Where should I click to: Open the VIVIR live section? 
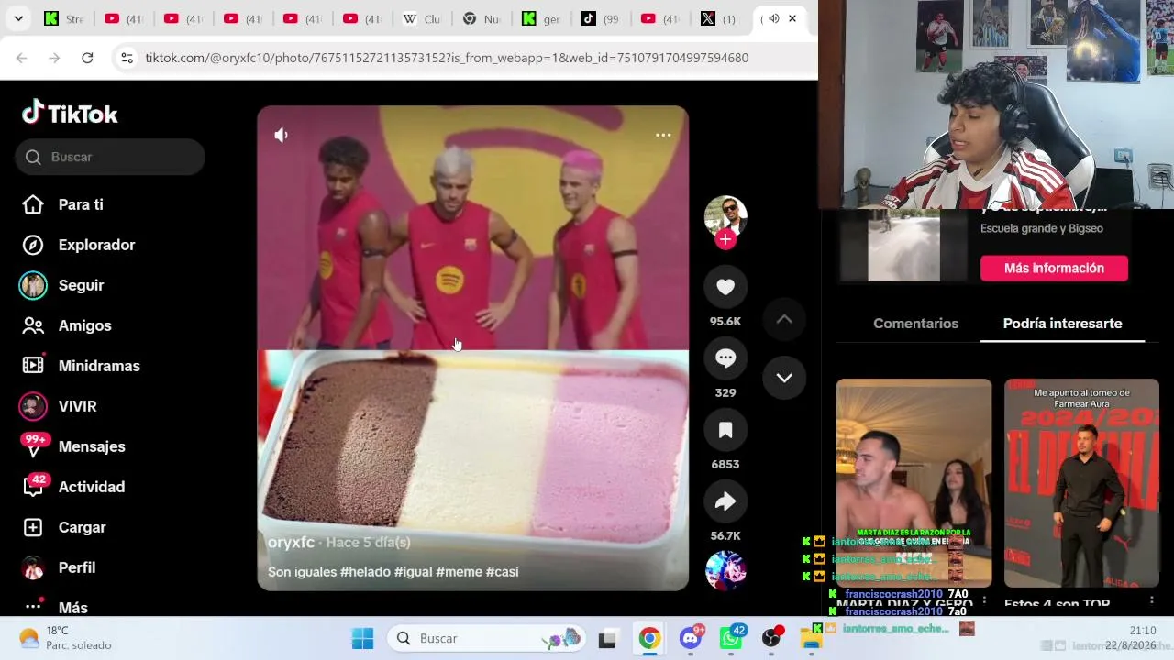pyautogui.click(x=59, y=406)
